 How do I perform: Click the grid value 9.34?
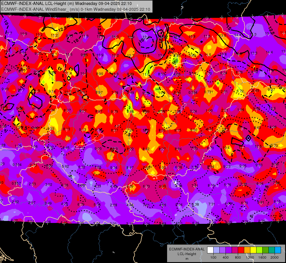tap(114, 167)
